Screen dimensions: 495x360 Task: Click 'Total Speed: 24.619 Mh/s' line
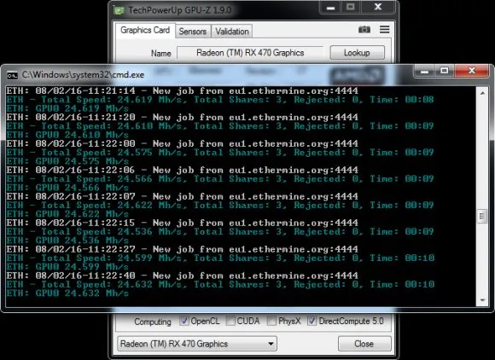[220, 100]
